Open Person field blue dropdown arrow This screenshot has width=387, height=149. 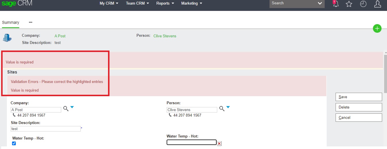pos(228,107)
